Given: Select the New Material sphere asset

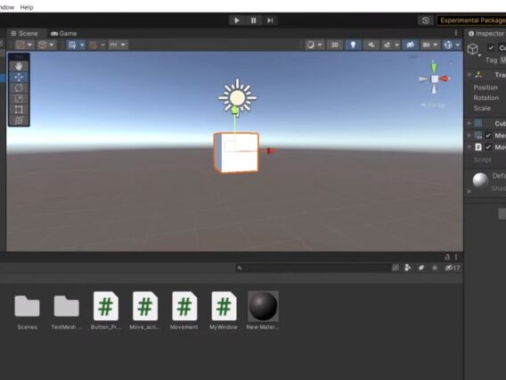Looking at the screenshot, I should click(x=263, y=310).
